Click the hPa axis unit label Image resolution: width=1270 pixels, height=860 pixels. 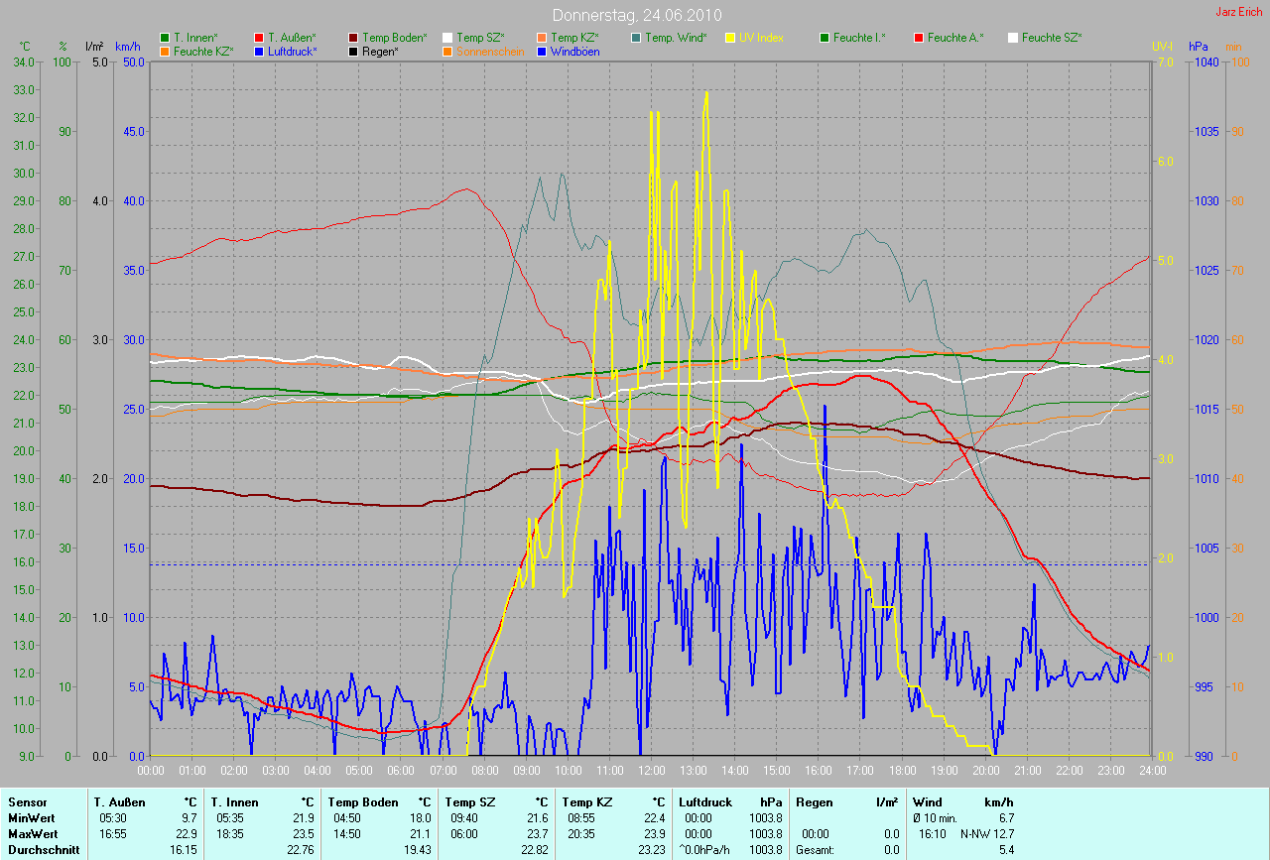(x=1199, y=47)
